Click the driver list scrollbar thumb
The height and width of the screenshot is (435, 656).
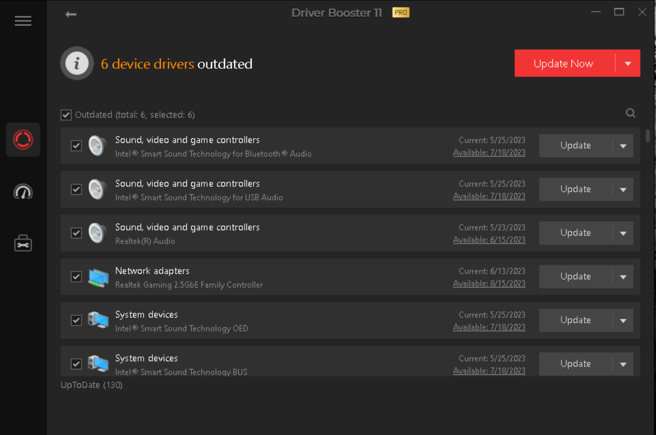point(648,135)
